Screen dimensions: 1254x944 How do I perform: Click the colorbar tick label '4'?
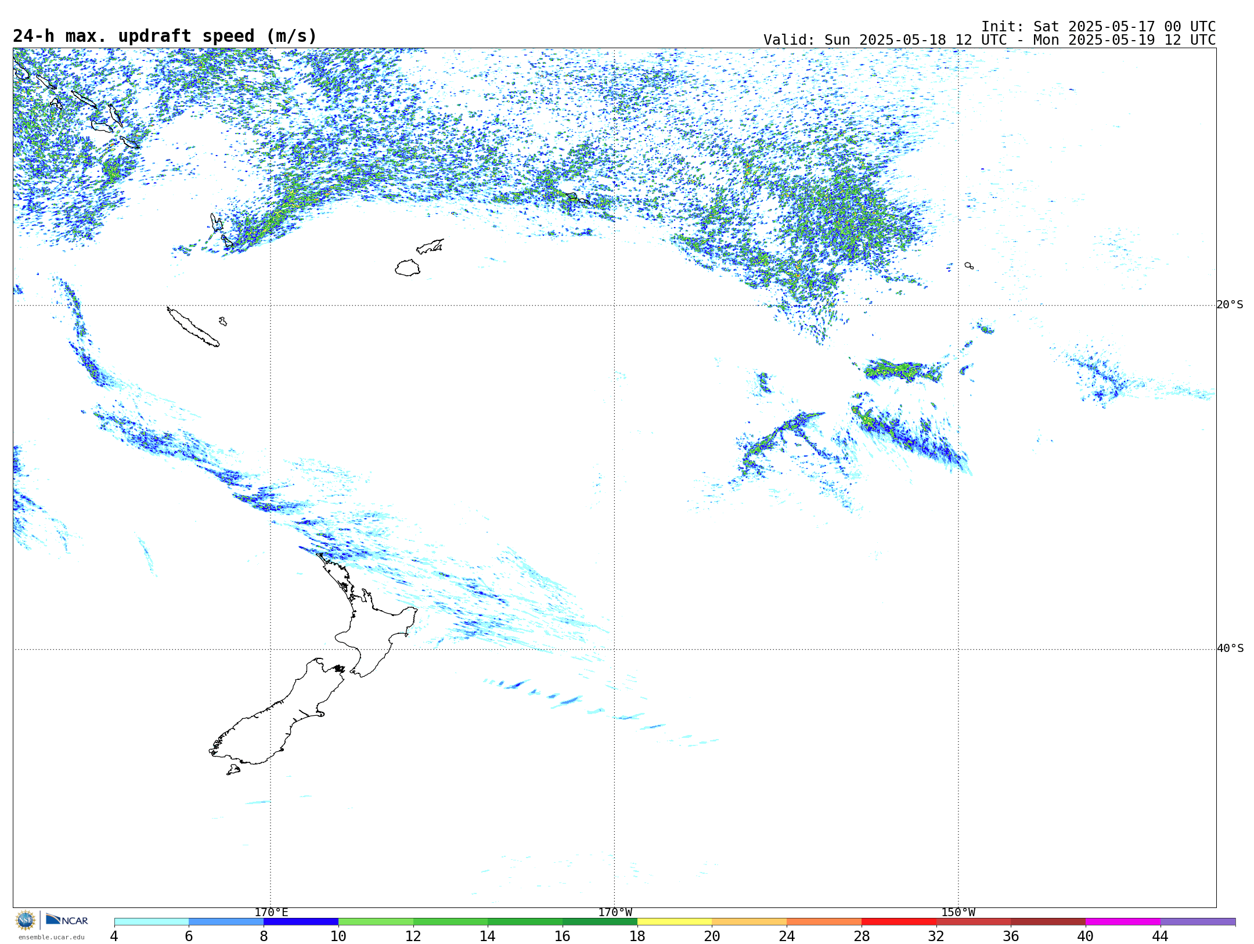click(x=114, y=936)
